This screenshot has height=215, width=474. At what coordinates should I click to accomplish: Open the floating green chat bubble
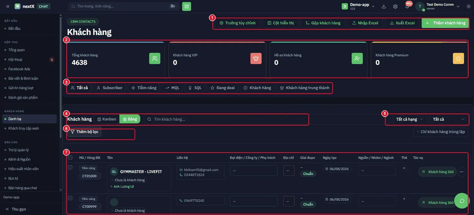click(462, 201)
